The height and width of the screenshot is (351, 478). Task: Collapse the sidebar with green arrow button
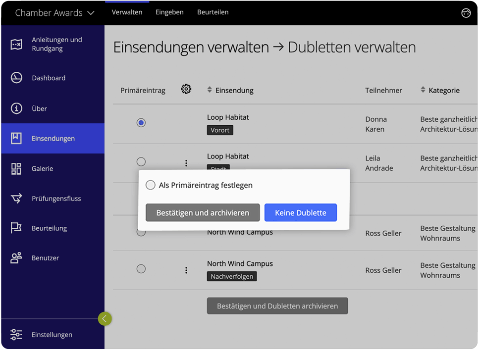click(105, 319)
